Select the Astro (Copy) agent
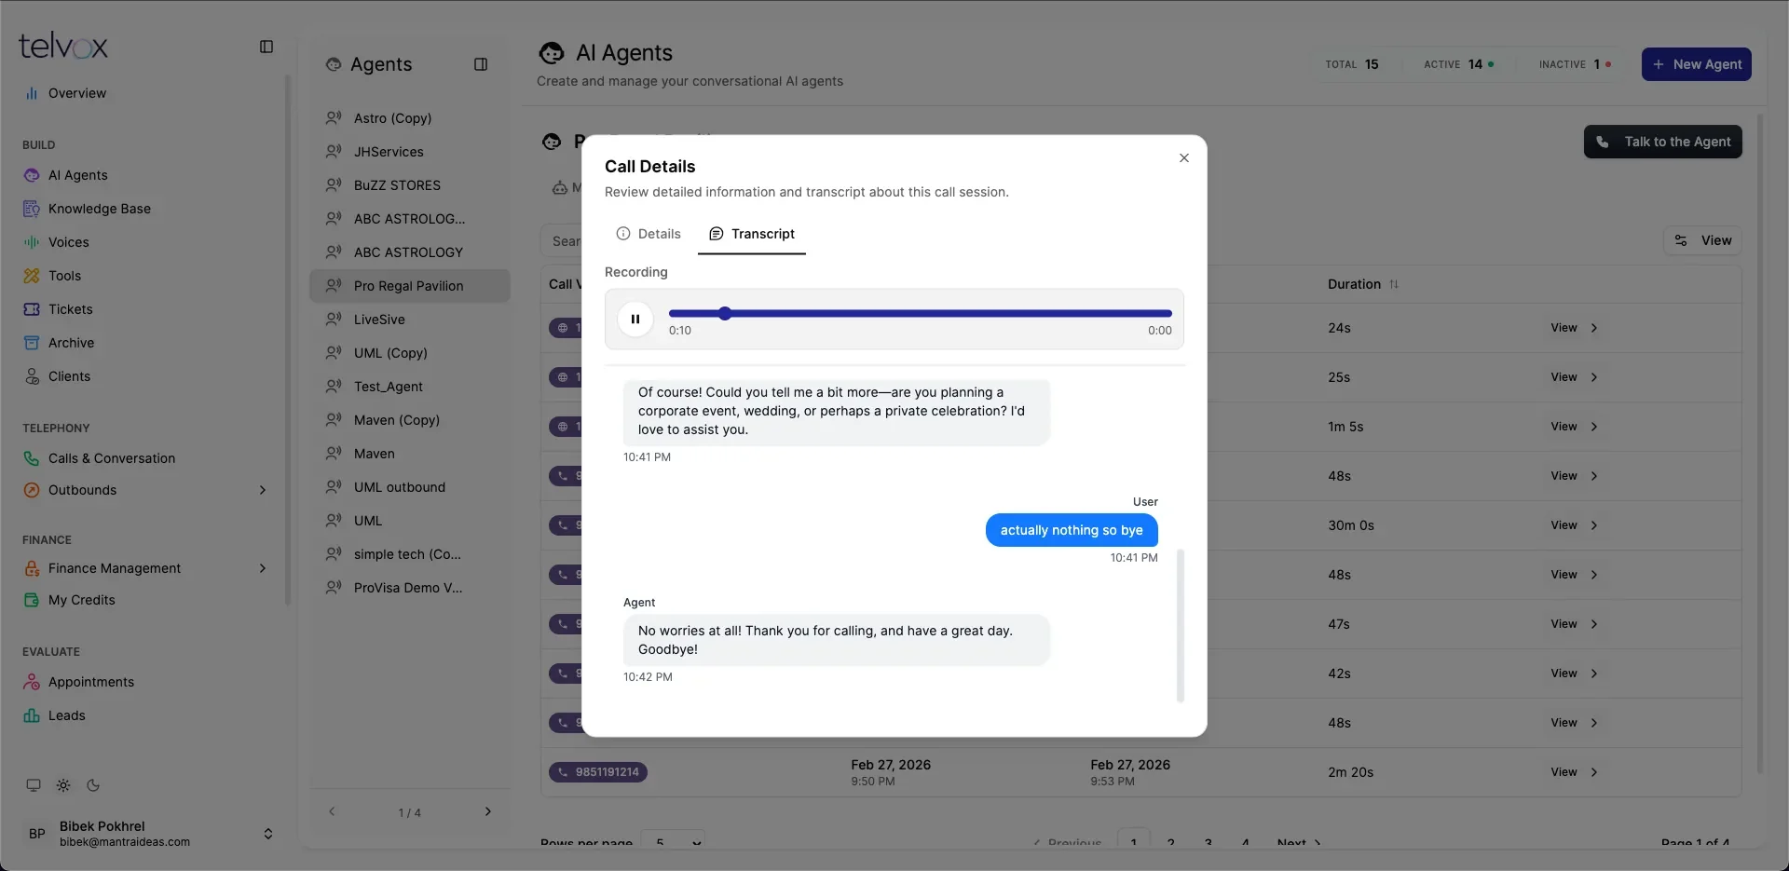The width and height of the screenshot is (1789, 871). [x=410, y=118]
